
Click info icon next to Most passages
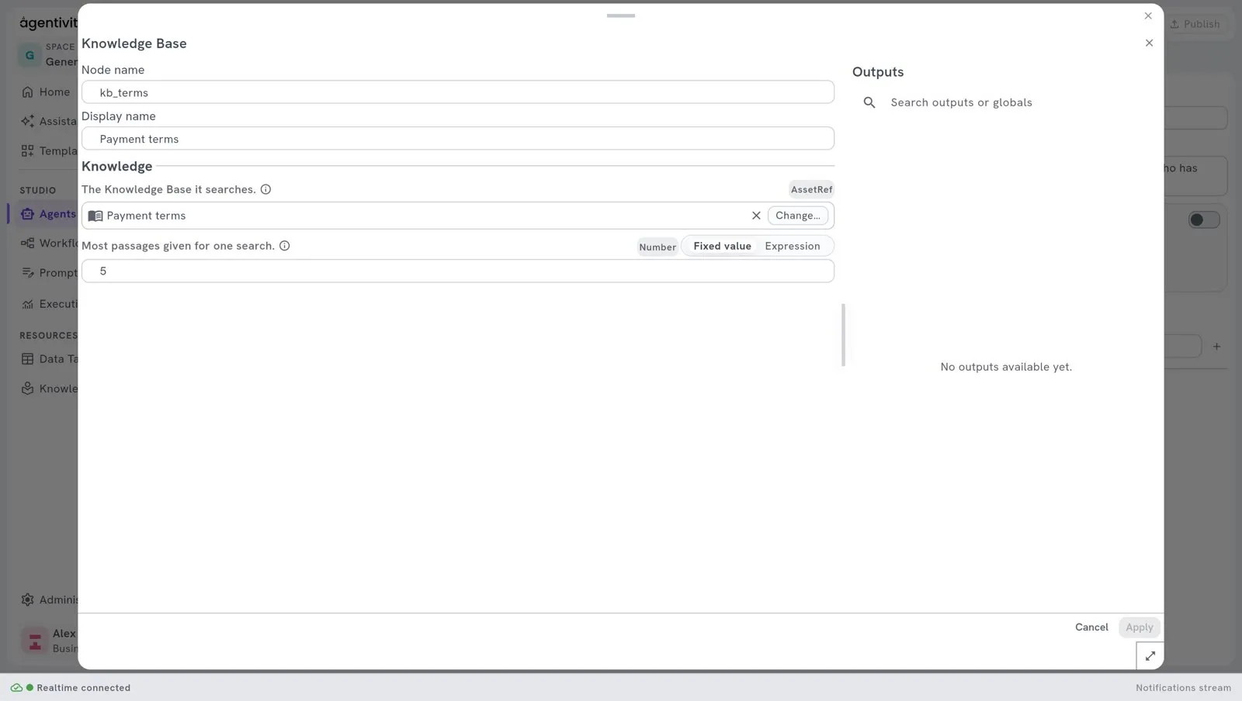tap(284, 246)
